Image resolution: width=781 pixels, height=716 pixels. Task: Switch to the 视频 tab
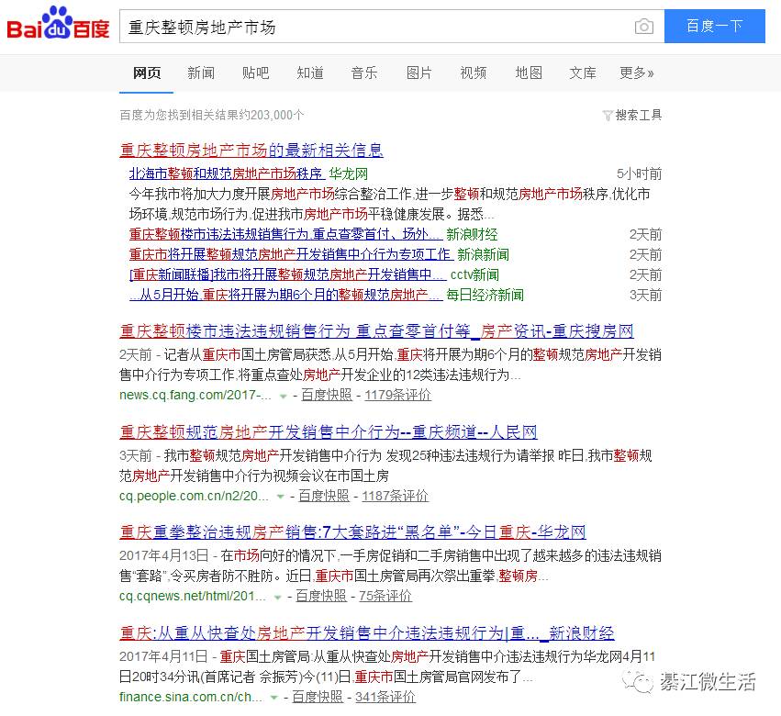point(474,73)
